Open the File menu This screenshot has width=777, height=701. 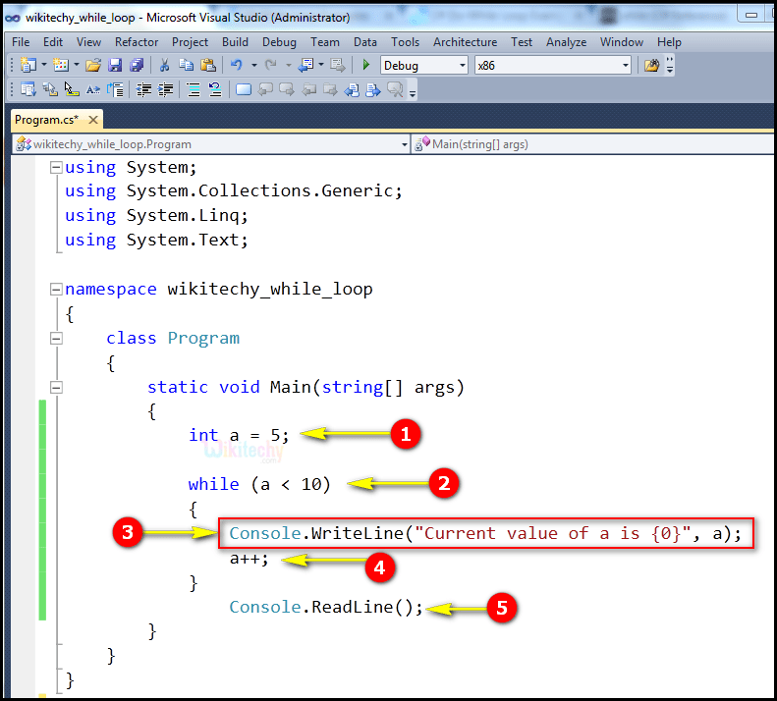point(21,42)
